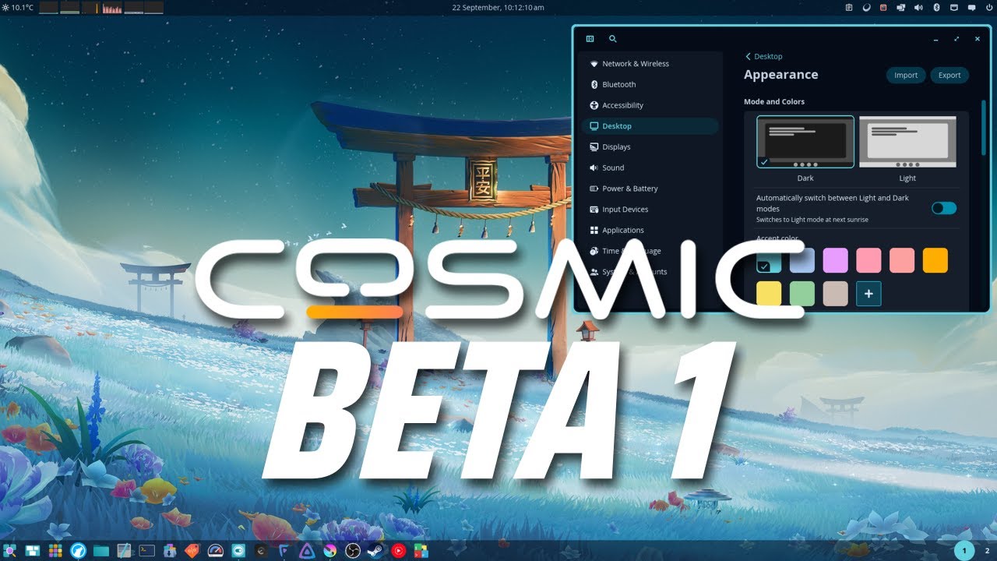Launch Steam from the dock
This screenshot has height=561, width=997.
375,550
